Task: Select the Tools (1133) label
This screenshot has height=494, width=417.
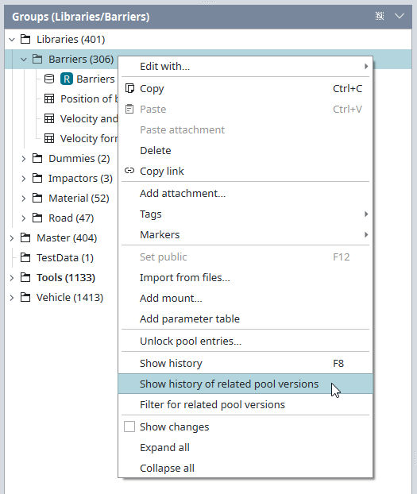Action: pos(66,277)
